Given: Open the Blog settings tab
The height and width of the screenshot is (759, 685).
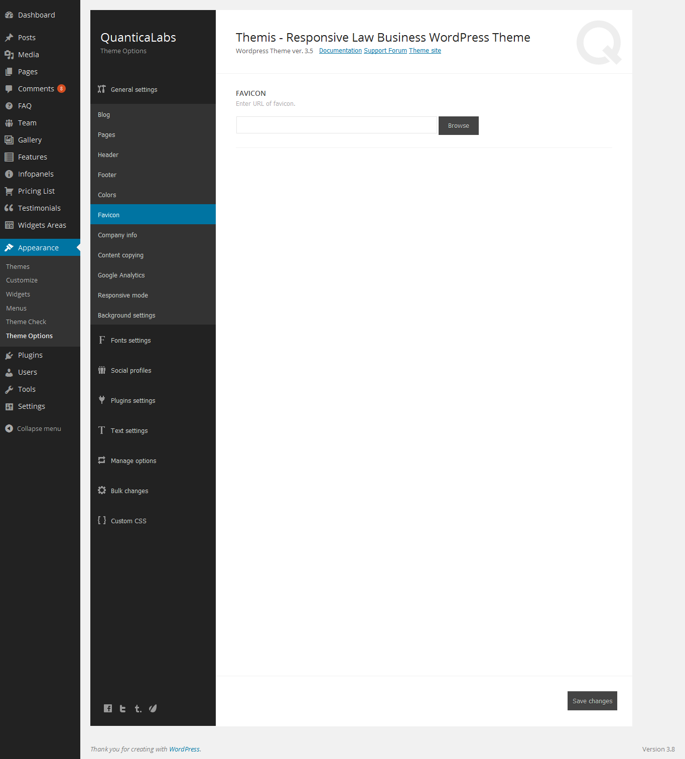Looking at the screenshot, I should (x=153, y=114).
